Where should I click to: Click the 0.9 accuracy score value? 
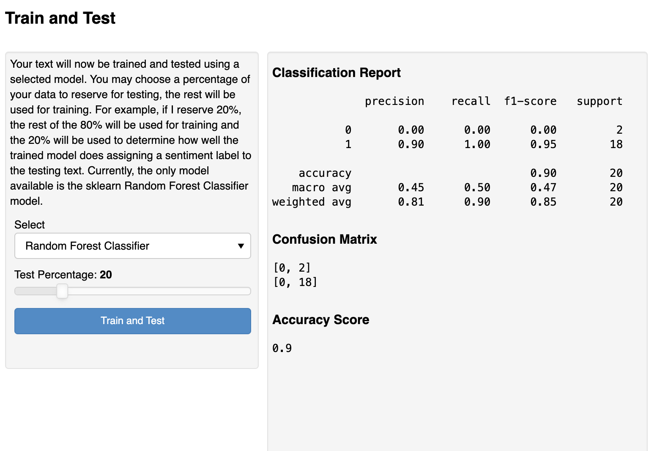[x=282, y=348]
